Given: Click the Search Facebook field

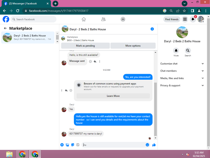Looking at the screenshot, I should (x=34, y=19).
